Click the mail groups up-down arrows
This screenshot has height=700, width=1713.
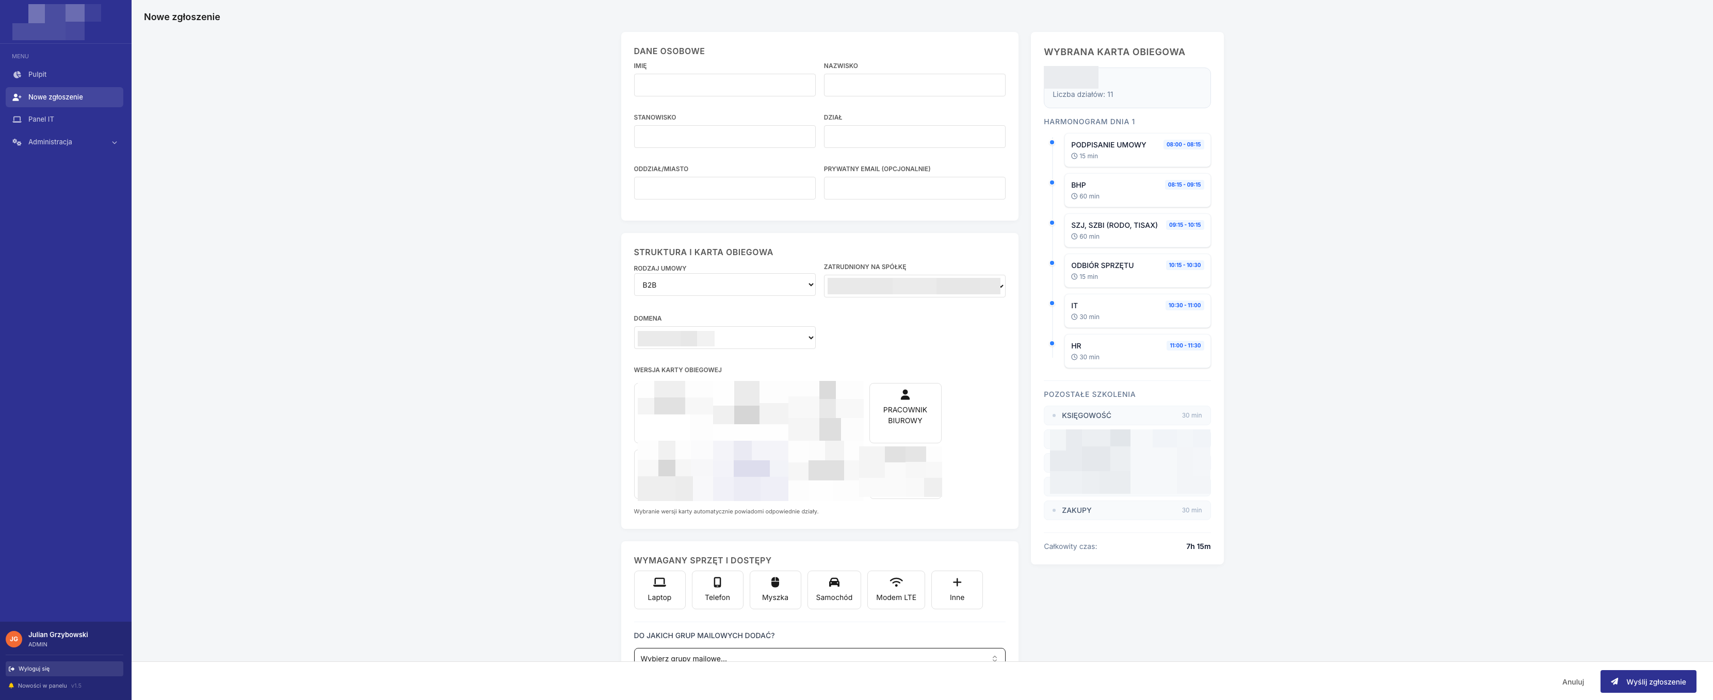[994, 658]
